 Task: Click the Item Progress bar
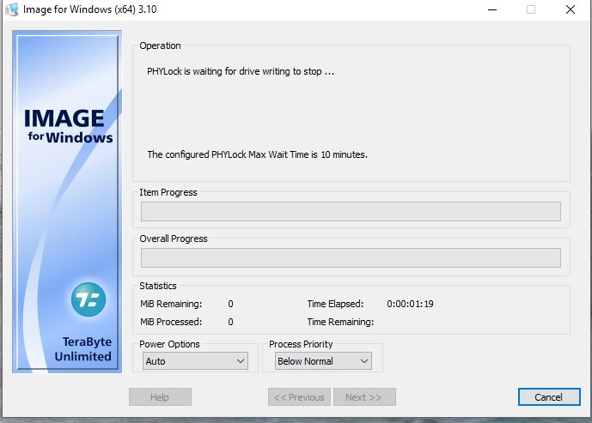coord(351,211)
